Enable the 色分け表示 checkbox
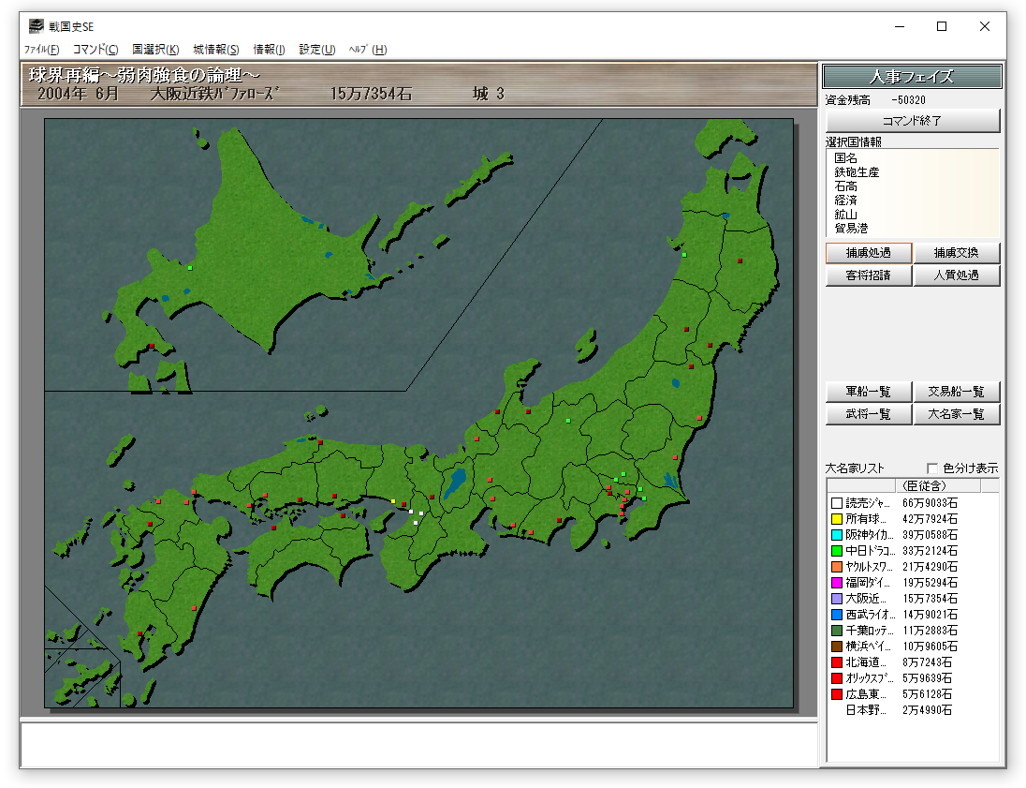 pos(932,468)
